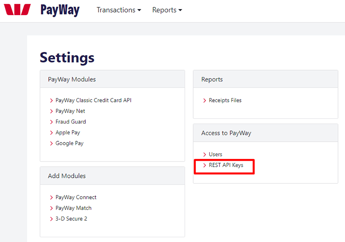Click the chevron beside PayWay Classic Credit Card API
The width and height of the screenshot is (345, 242).
coord(51,101)
